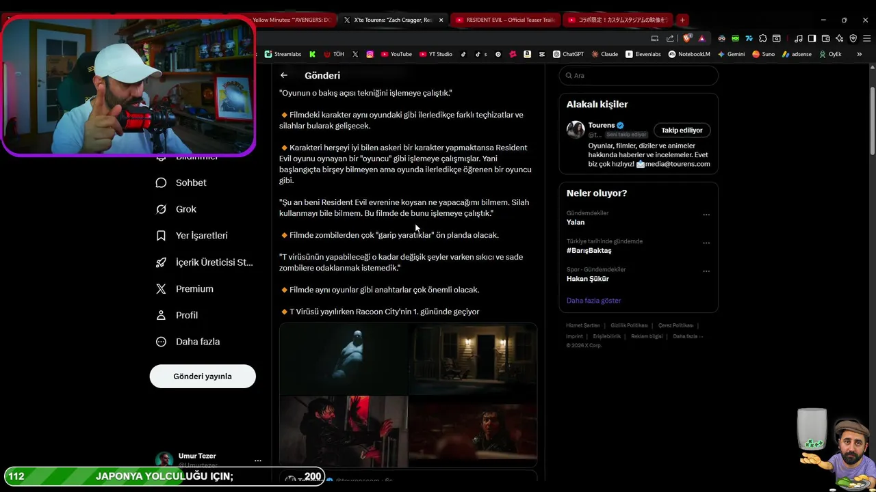876x492 pixels.
Task: Open the OyEk bookmark
Action: (829, 54)
